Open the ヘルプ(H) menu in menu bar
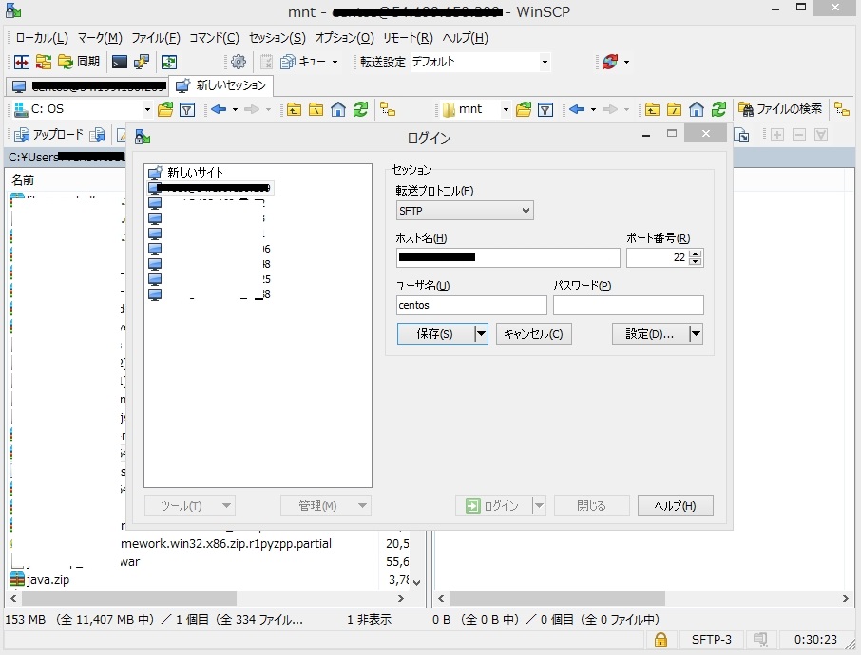The width and height of the screenshot is (861, 655). tap(465, 38)
